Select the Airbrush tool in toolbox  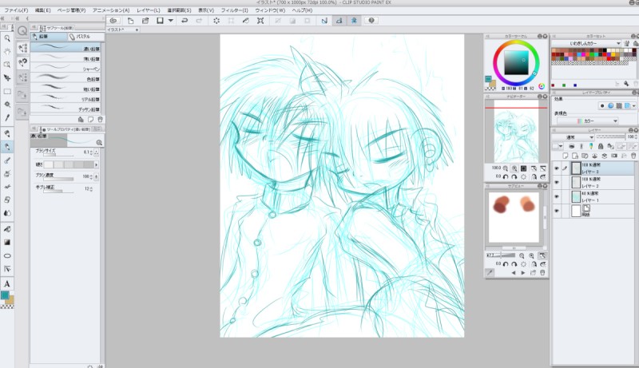(x=7, y=174)
